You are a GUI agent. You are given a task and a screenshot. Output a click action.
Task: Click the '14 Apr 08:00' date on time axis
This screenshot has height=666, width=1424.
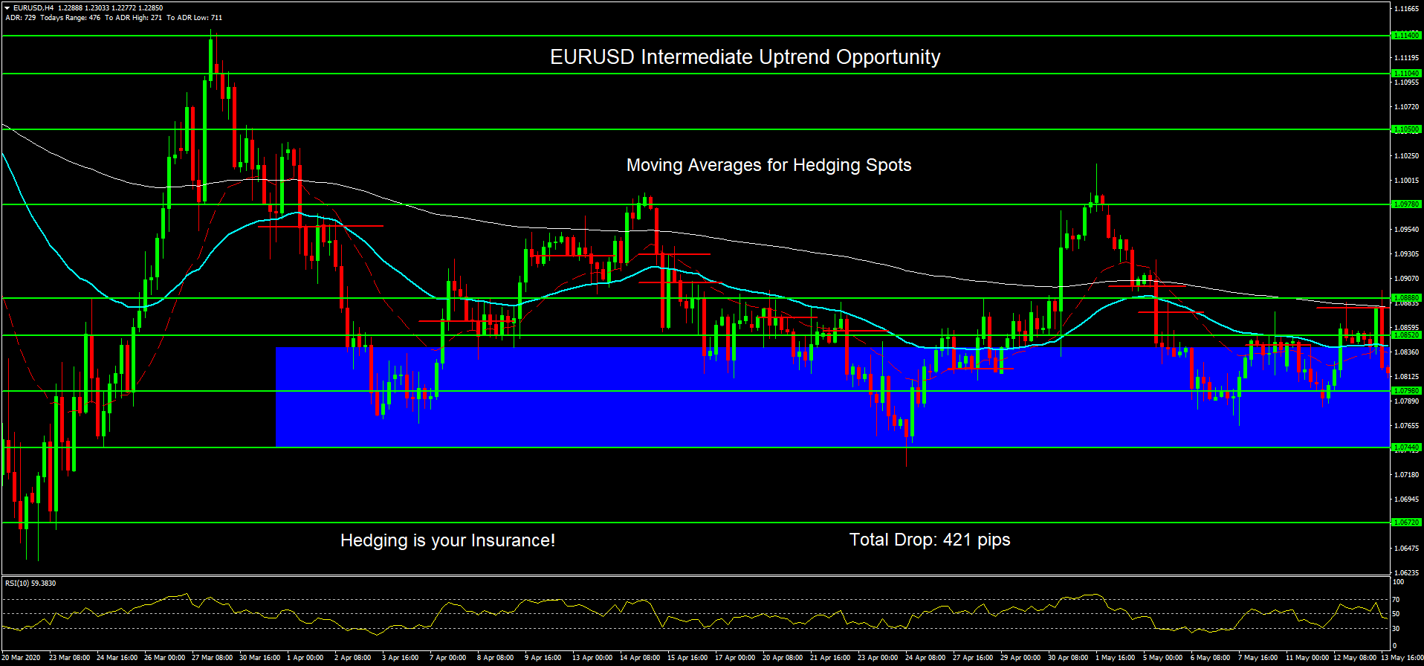click(x=639, y=658)
